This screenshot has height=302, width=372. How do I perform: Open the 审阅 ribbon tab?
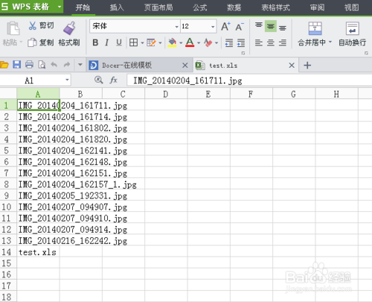tap(317, 7)
